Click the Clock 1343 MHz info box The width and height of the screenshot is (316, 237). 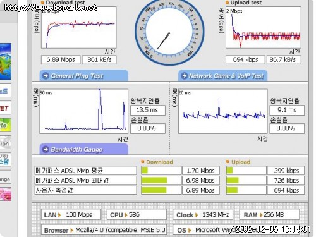(x=203, y=215)
